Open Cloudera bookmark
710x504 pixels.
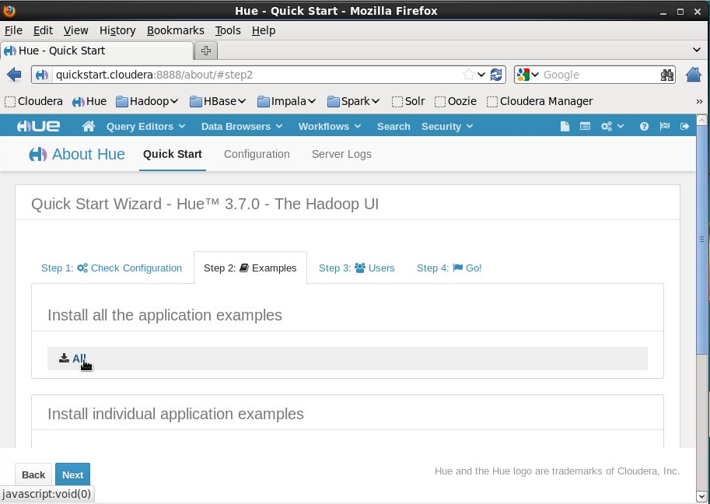[x=33, y=101]
